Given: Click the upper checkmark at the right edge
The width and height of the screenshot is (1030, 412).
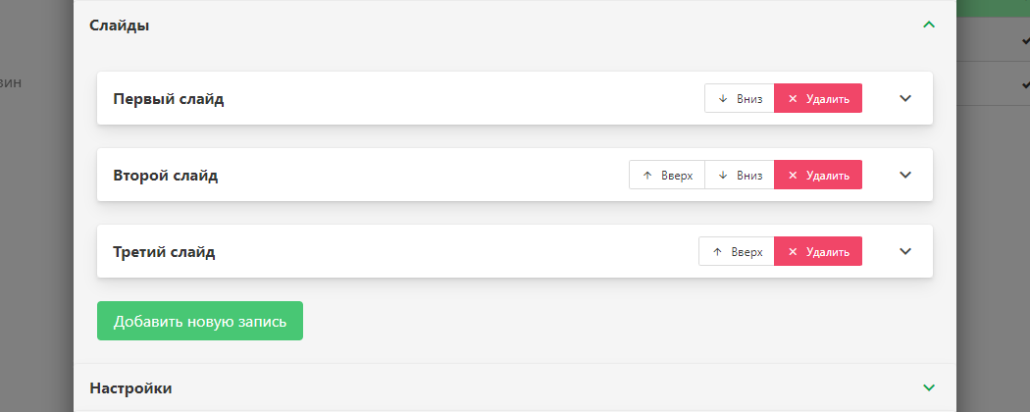Looking at the screenshot, I should point(1023,41).
